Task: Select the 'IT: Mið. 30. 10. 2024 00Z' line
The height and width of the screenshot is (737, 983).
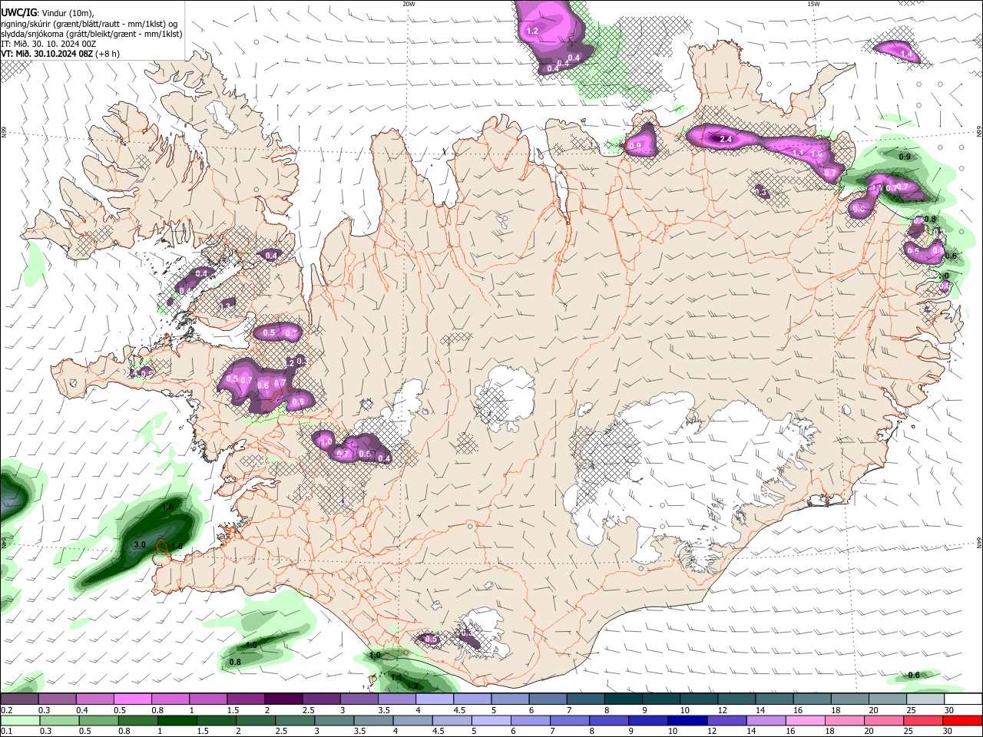Action: (48, 44)
